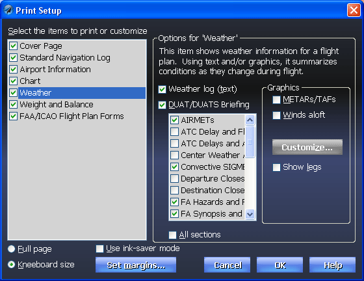Open the Customize graphics button

coord(307,147)
